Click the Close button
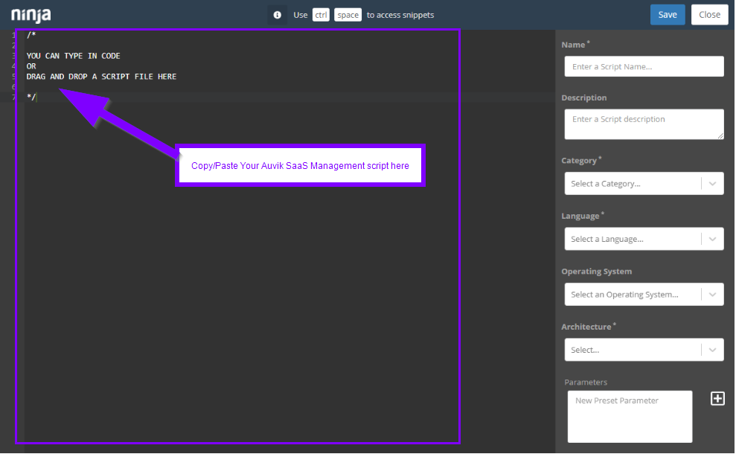 pos(708,14)
